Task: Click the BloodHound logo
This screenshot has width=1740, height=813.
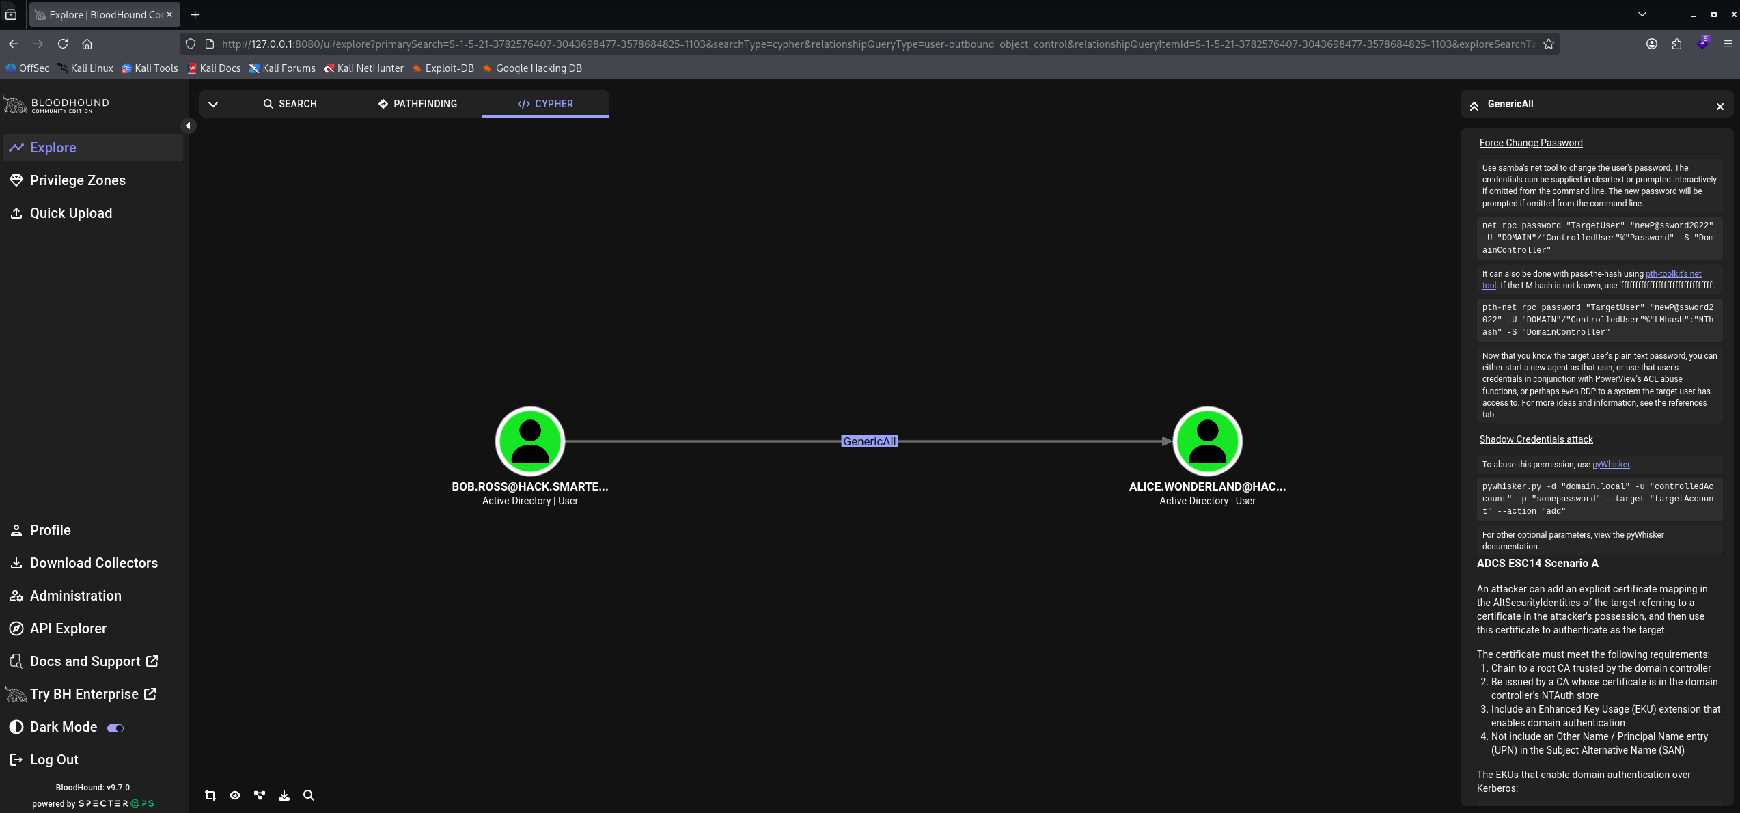Action: pos(56,105)
